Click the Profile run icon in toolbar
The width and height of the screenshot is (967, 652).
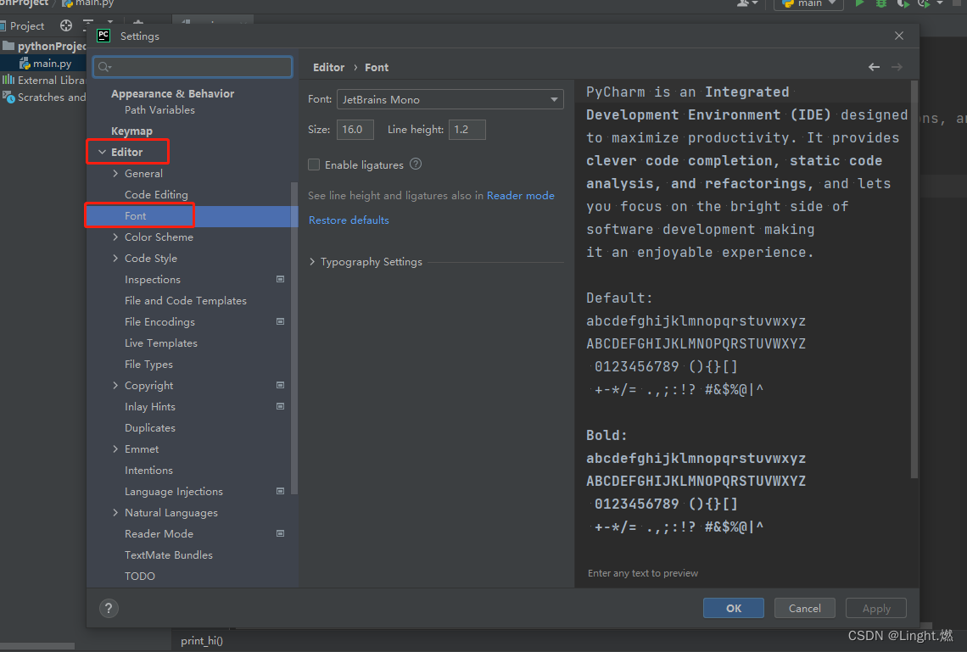(x=923, y=3)
